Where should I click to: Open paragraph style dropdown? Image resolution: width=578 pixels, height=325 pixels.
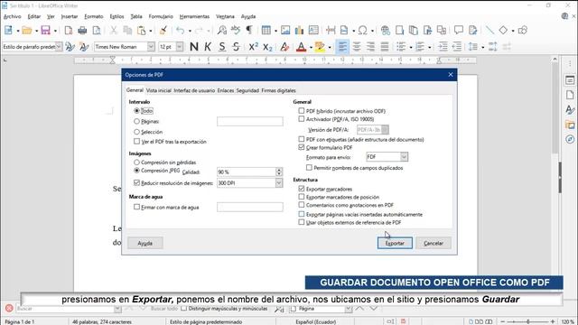point(59,47)
